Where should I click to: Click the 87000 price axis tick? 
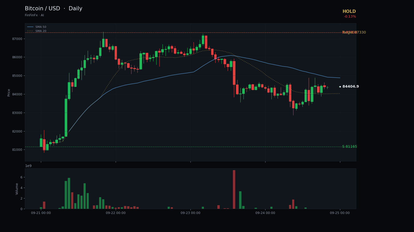[17, 39]
